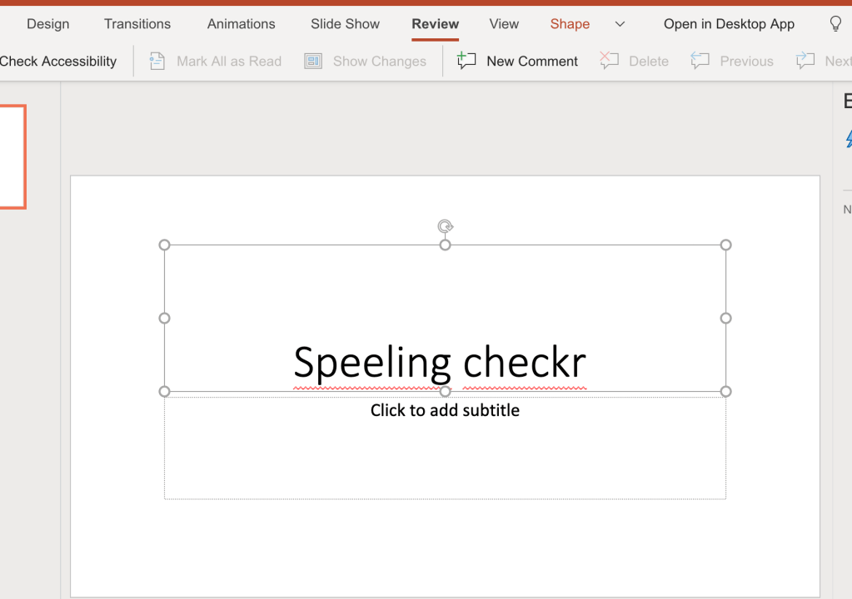Click the 'Click to add subtitle' placeholder
The image size is (852, 599).
pyautogui.click(x=445, y=410)
